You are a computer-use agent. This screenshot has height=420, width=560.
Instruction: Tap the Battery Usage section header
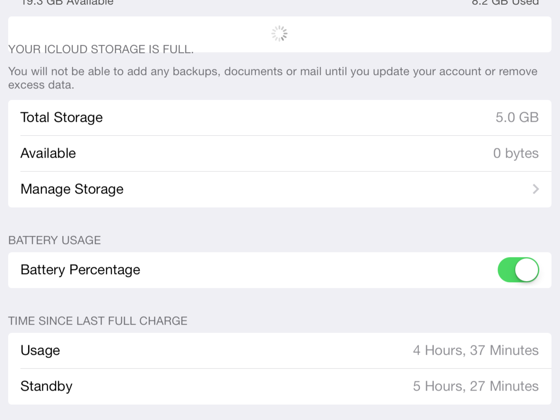point(55,240)
